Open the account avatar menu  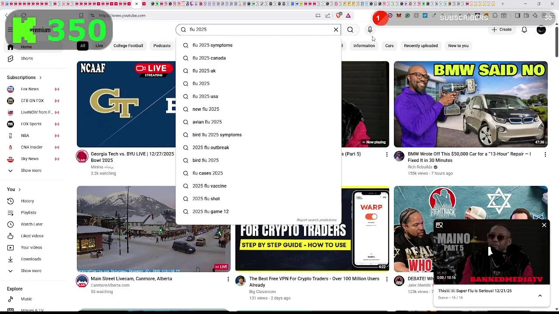click(x=541, y=30)
